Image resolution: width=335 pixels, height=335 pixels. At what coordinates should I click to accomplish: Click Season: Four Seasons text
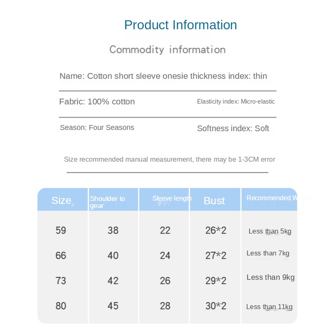point(97,127)
